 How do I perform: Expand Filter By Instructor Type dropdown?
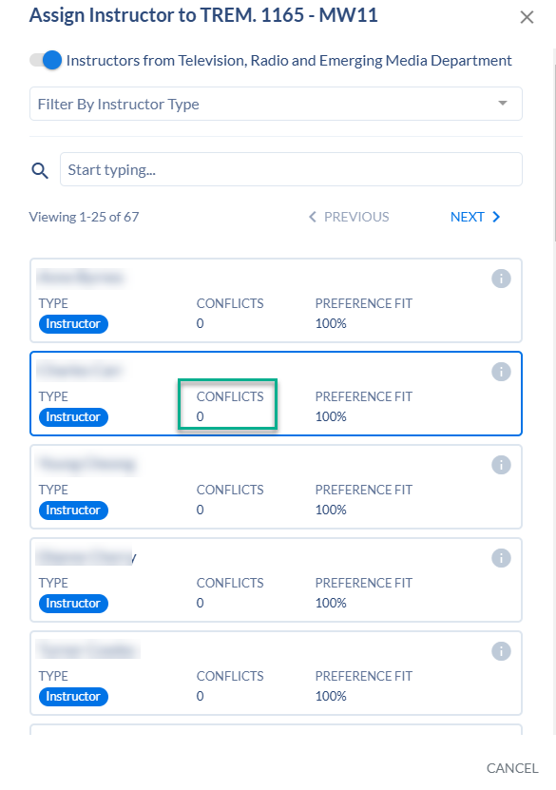click(276, 104)
